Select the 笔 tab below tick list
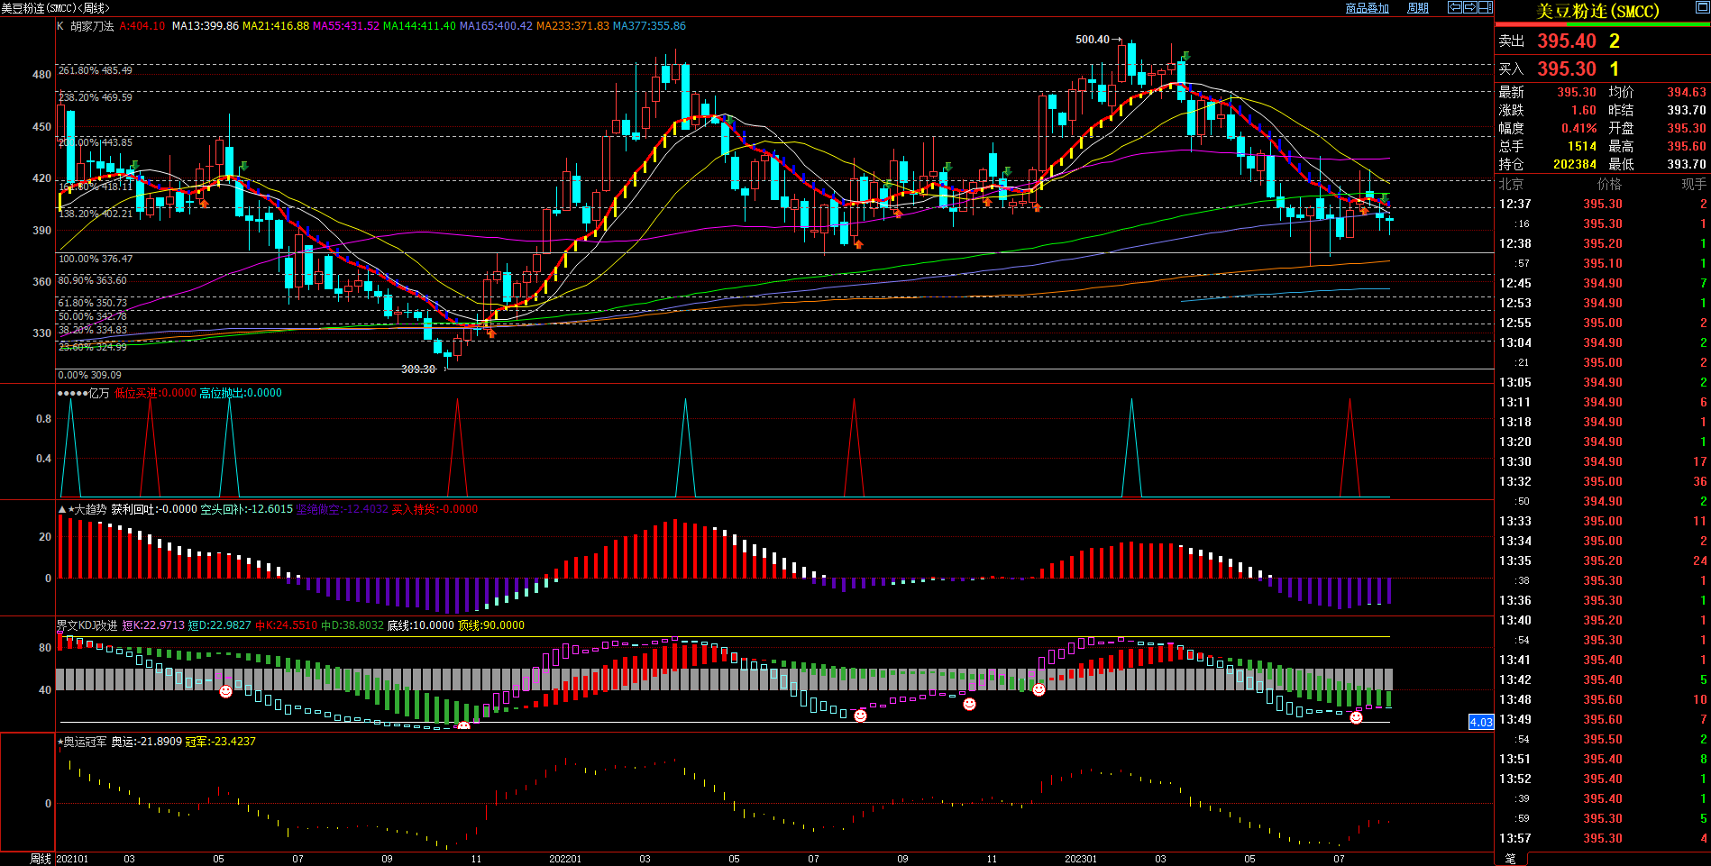 coord(1511,859)
